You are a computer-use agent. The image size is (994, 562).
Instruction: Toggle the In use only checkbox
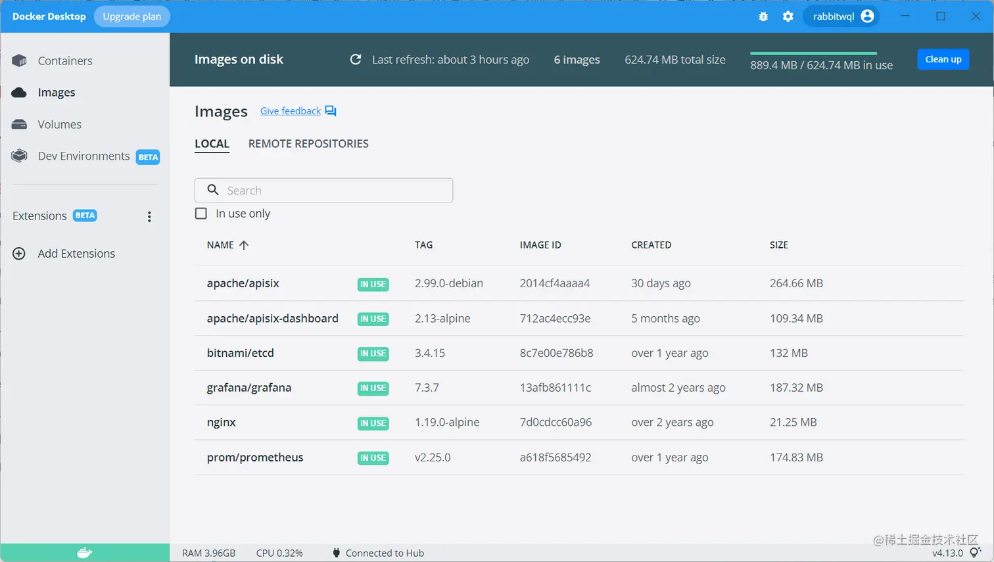pos(201,214)
